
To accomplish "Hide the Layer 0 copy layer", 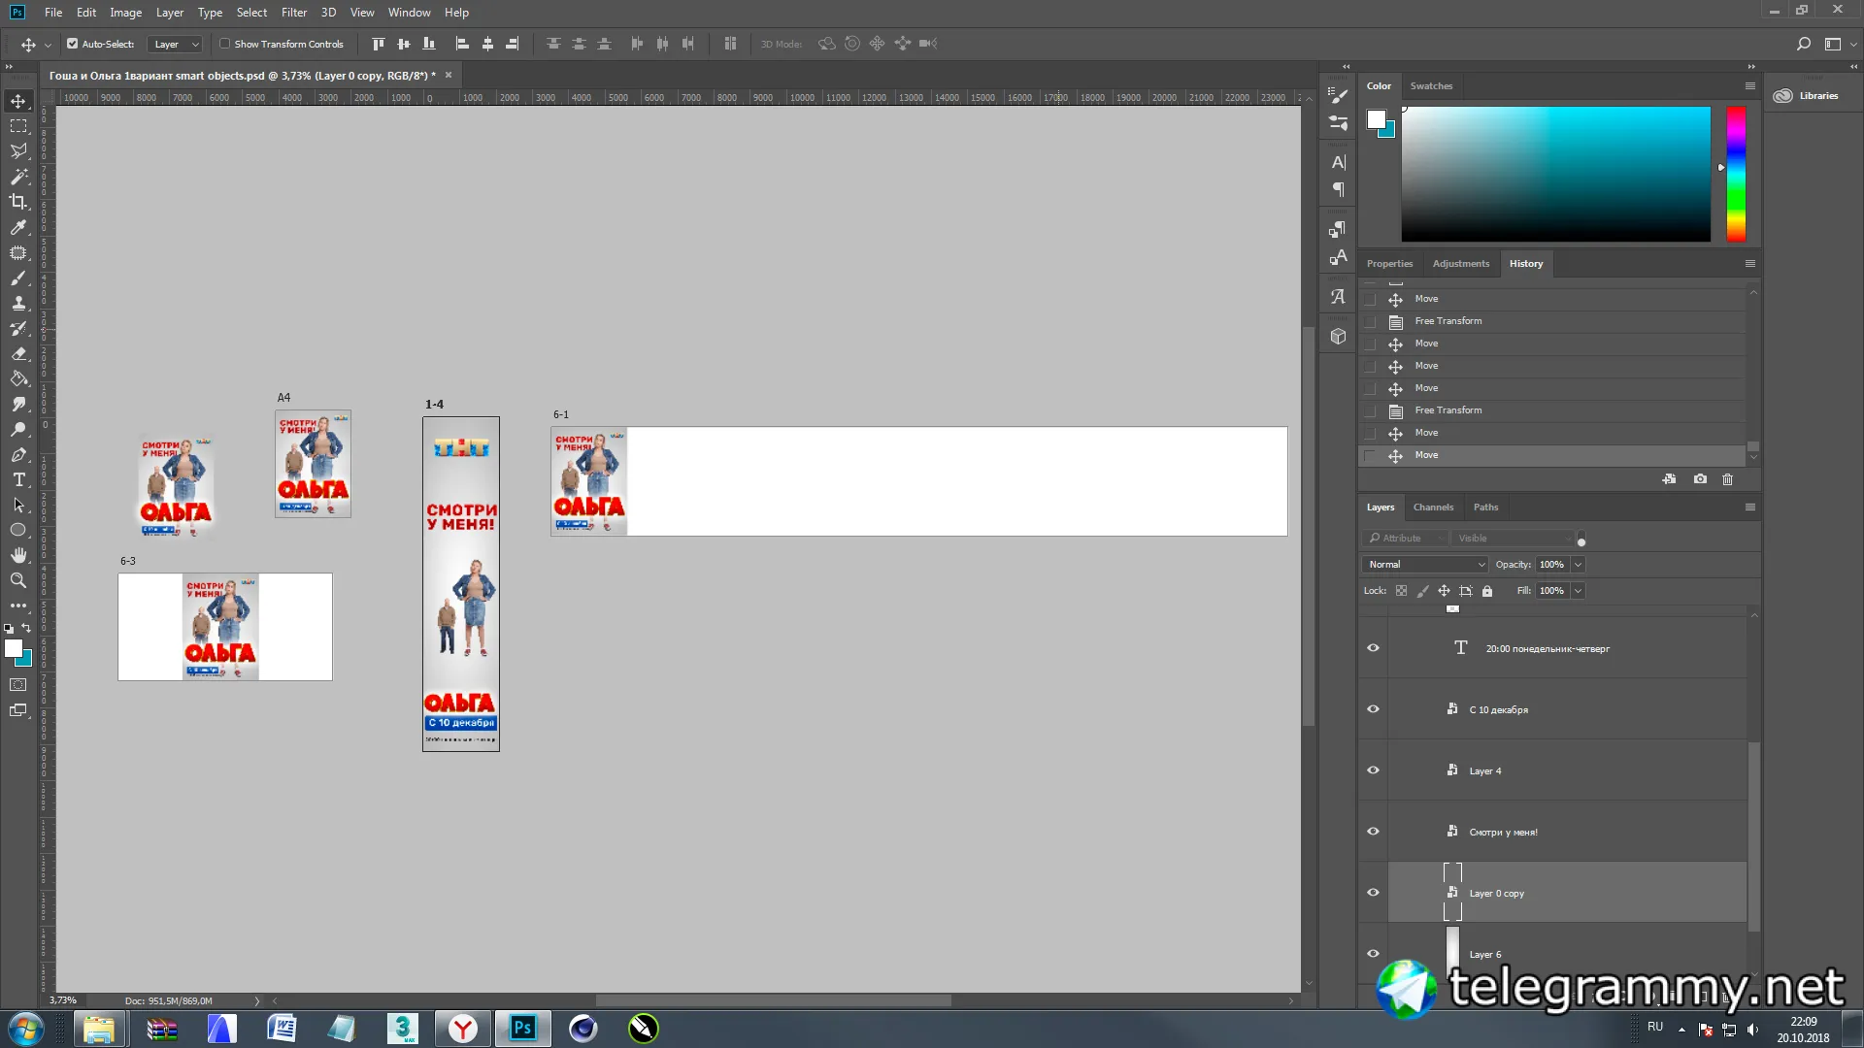I will tap(1373, 893).
